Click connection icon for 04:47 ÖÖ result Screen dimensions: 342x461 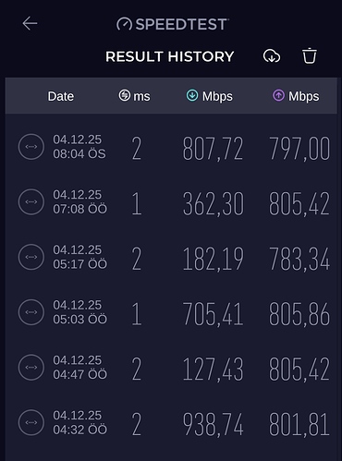pos(31,368)
